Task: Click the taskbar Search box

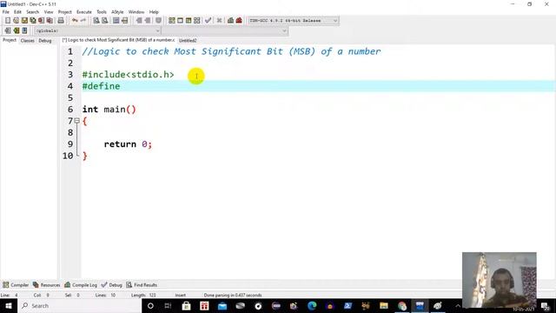Action: (x=79, y=306)
